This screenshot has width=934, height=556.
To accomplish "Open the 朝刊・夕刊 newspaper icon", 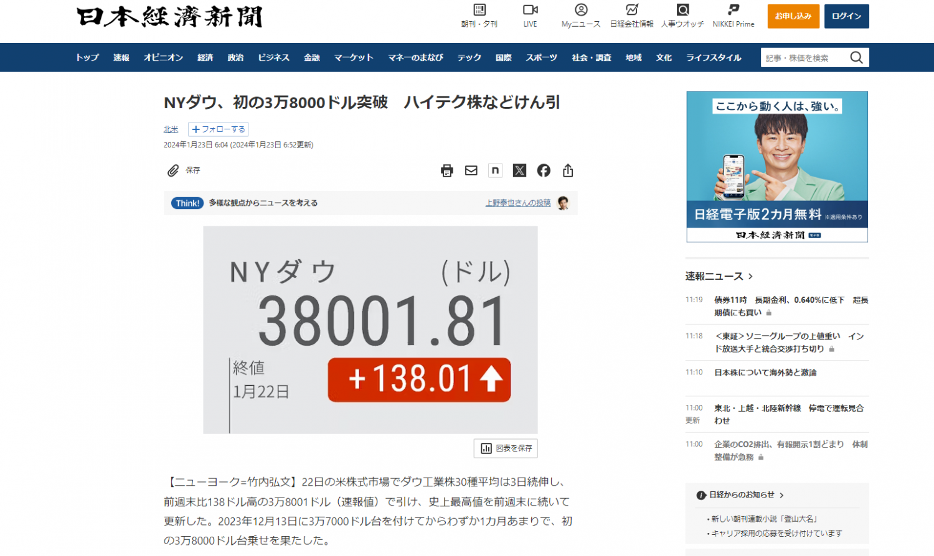I will (479, 10).
